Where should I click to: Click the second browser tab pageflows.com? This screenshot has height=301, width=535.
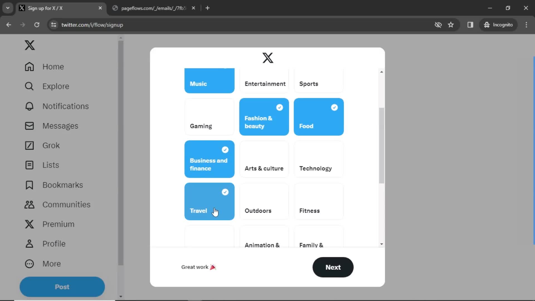[x=152, y=8]
